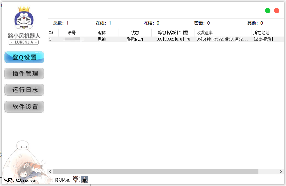View the 运行日志 run log
Viewport: 286px width, 186px height.
click(24, 90)
